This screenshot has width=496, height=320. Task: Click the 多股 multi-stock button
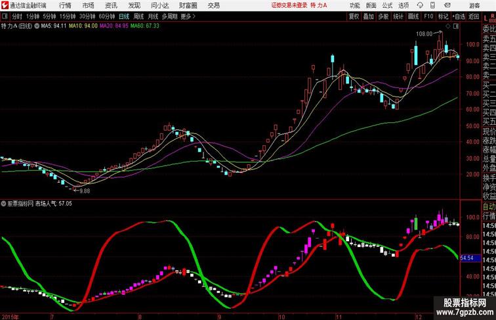tap(383, 16)
